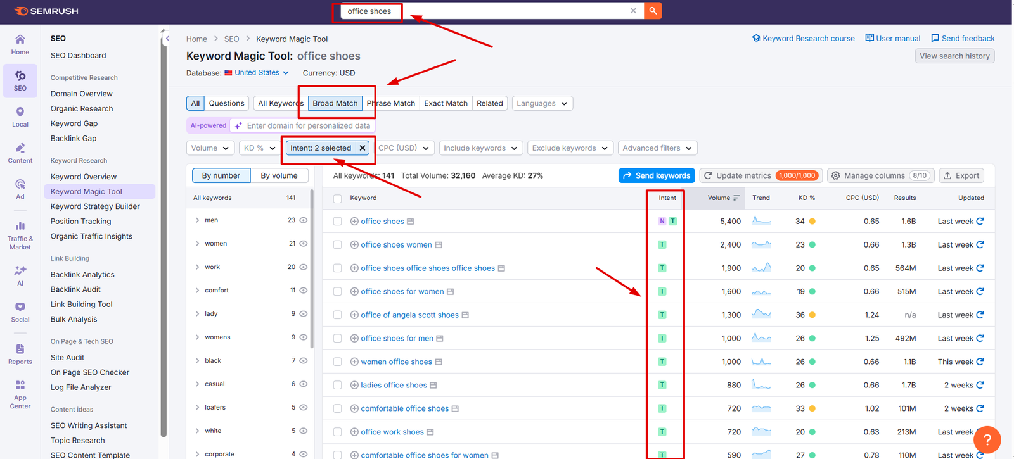The width and height of the screenshot is (1014, 459).
Task: Click the yellow KD dot for comfortable office shoes
Action: pos(812,409)
